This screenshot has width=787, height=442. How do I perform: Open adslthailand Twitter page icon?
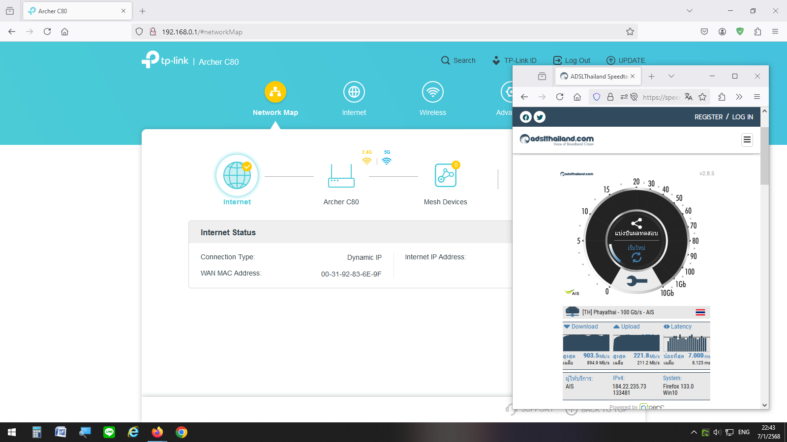click(x=540, y=117)
